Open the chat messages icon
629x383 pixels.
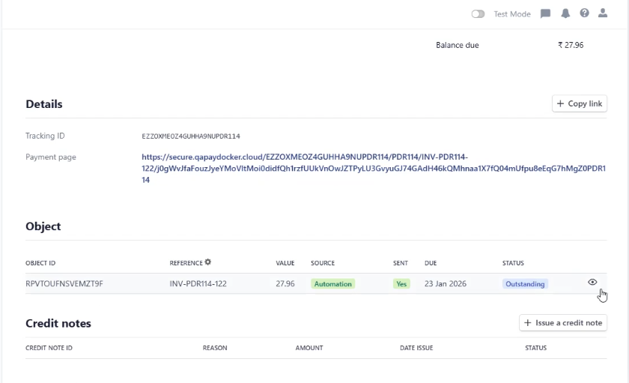[x=546, y=13]
